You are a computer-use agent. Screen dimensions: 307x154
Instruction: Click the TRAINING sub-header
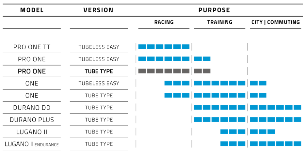click(220, 23)
